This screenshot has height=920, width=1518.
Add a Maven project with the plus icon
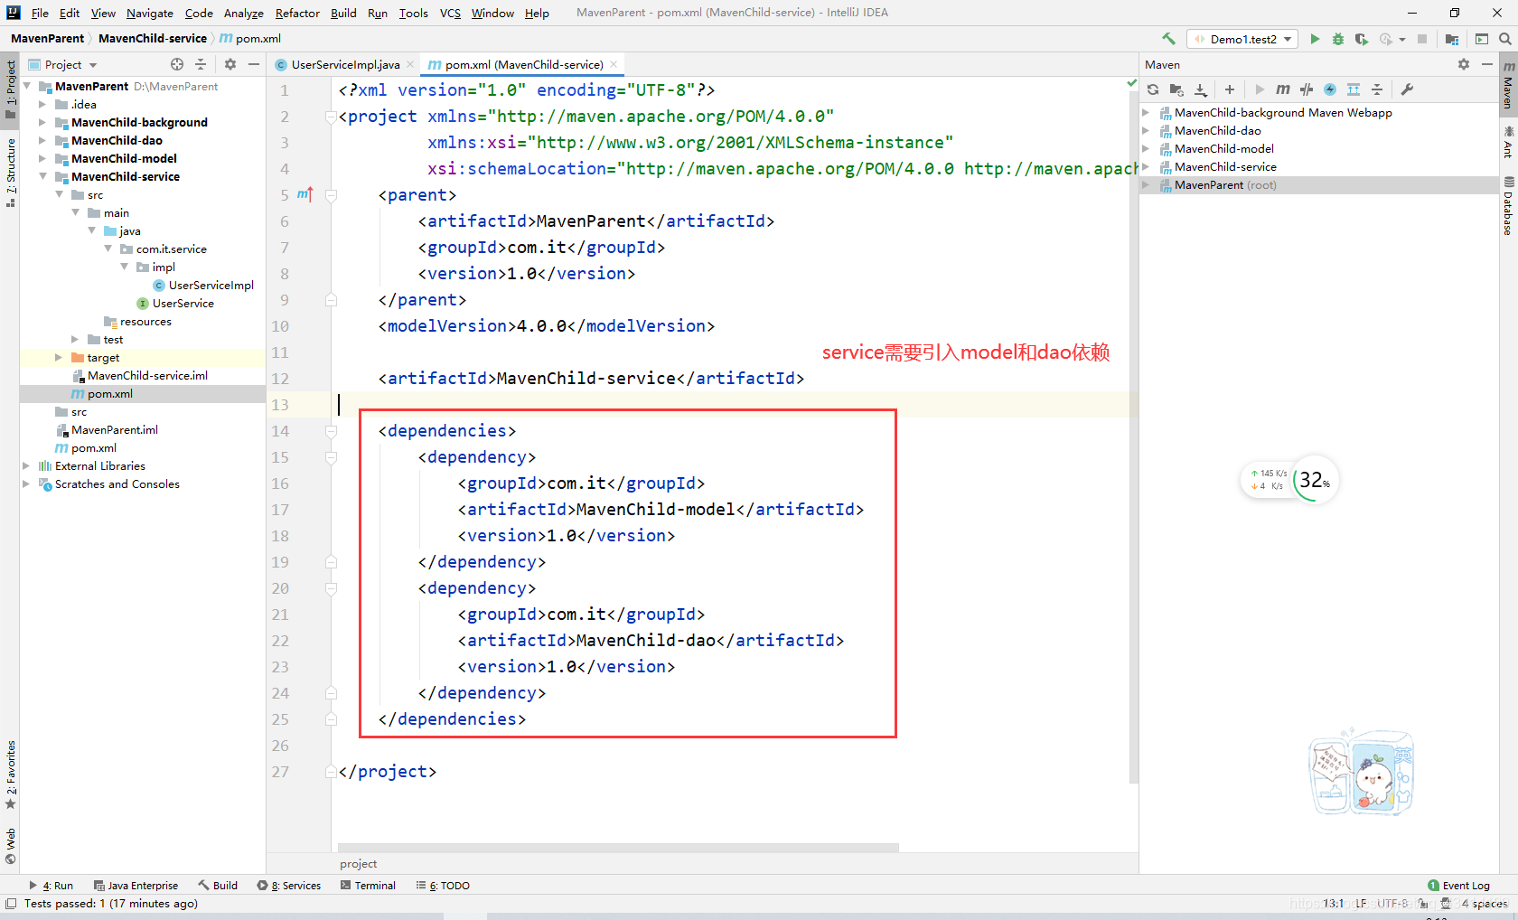pos(1230,89)
